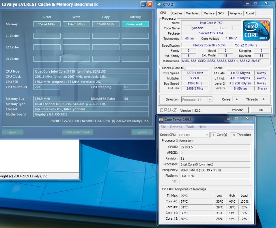Image resolution: width=276 pixels, height=228 pixels.
Task: Open the Memory tab in CPU-Z
Action: (209, 13)
